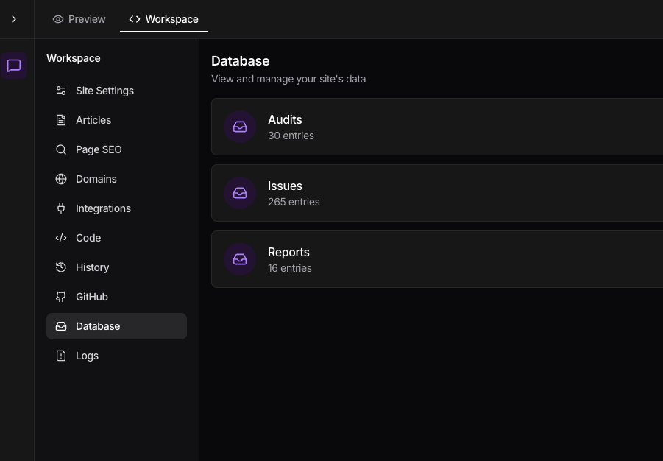The height and width of the screenshot is (461, 663).
Task: Click the Domains globe icon
Action: coord(61,179)
